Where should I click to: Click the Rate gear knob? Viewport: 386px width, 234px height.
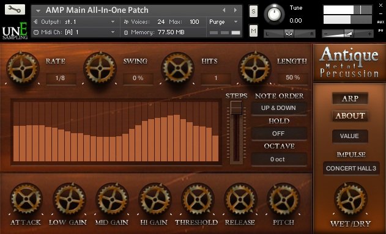(x=23, y=68)
